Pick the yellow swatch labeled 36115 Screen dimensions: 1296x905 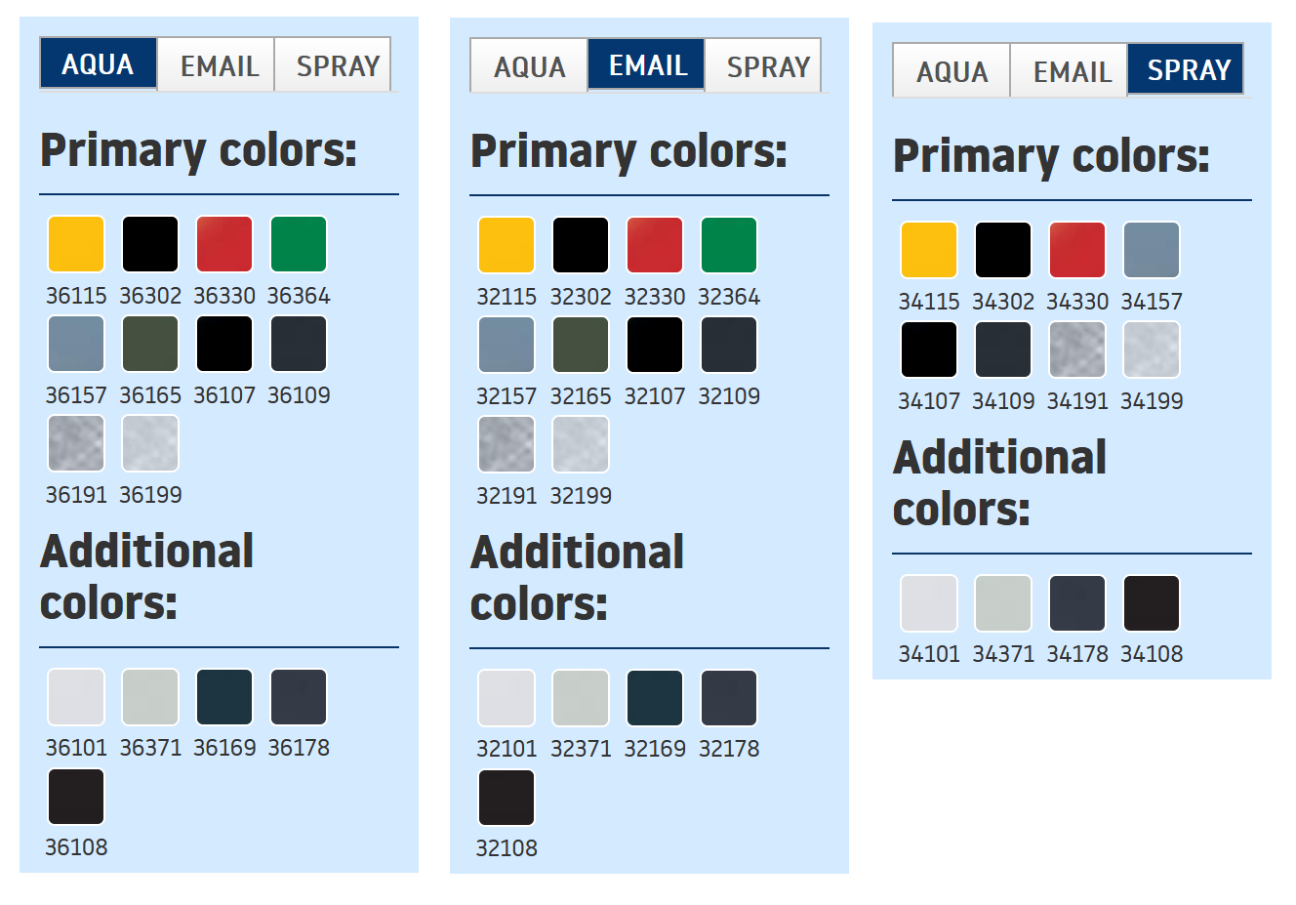pos(76,244)
